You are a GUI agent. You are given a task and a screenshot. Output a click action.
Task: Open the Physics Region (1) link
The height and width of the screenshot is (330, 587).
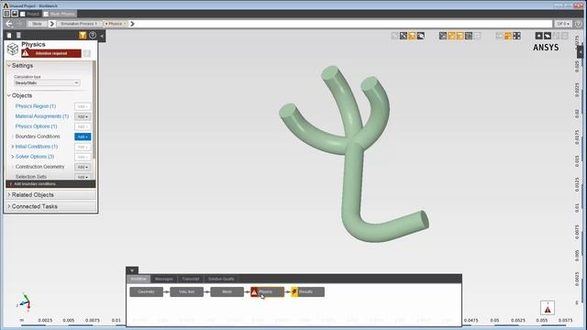coord(36,106)
